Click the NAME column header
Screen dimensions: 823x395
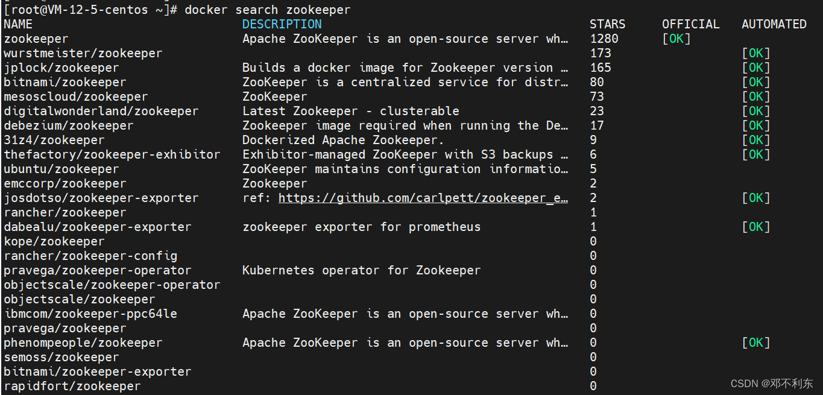18,24
